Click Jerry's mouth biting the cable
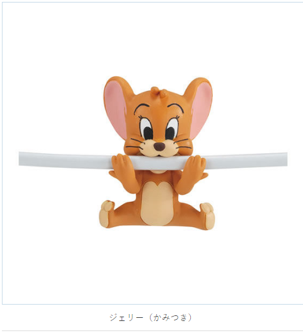The width and height of the screenshot is (303, 333). click(x=160, y=156)
